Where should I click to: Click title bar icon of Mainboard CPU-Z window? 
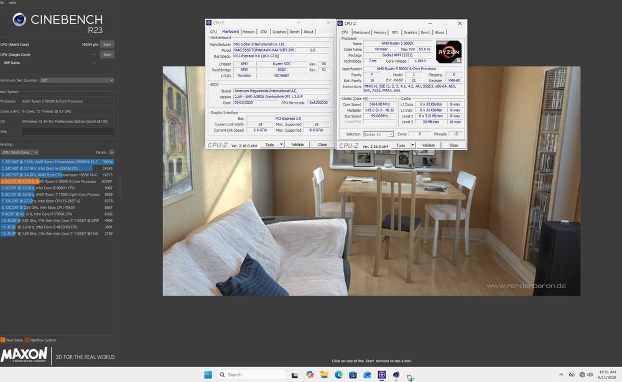coord(209,22)
